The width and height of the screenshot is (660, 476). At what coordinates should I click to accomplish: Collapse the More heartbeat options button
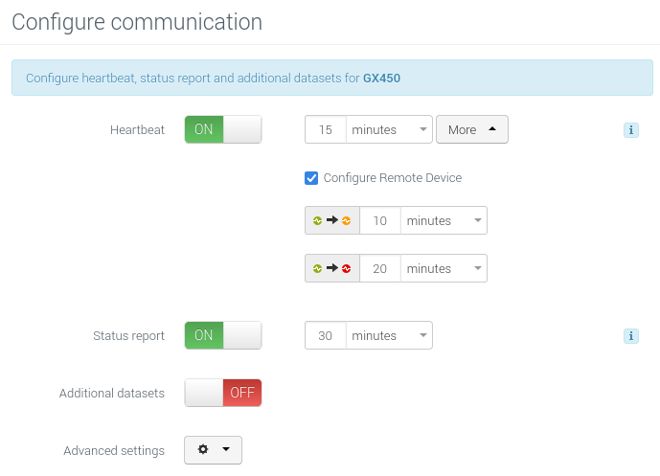[471, 129]
